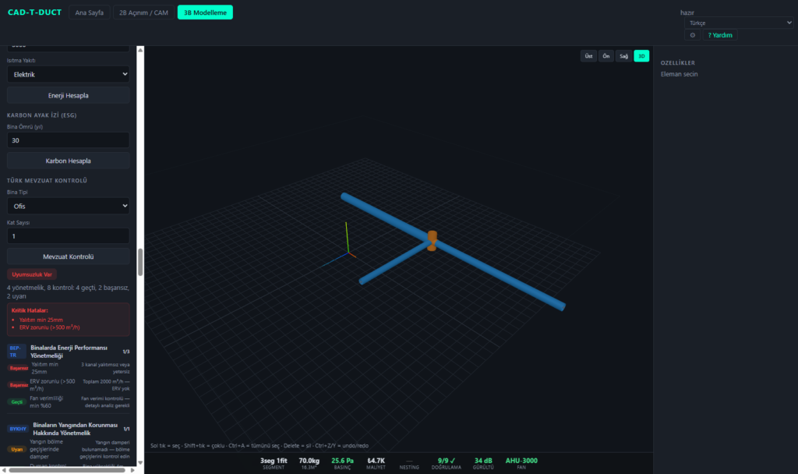Switch viewport to Ön view
The width and height of the screenshot is (798, 474).
click(606, 56)
